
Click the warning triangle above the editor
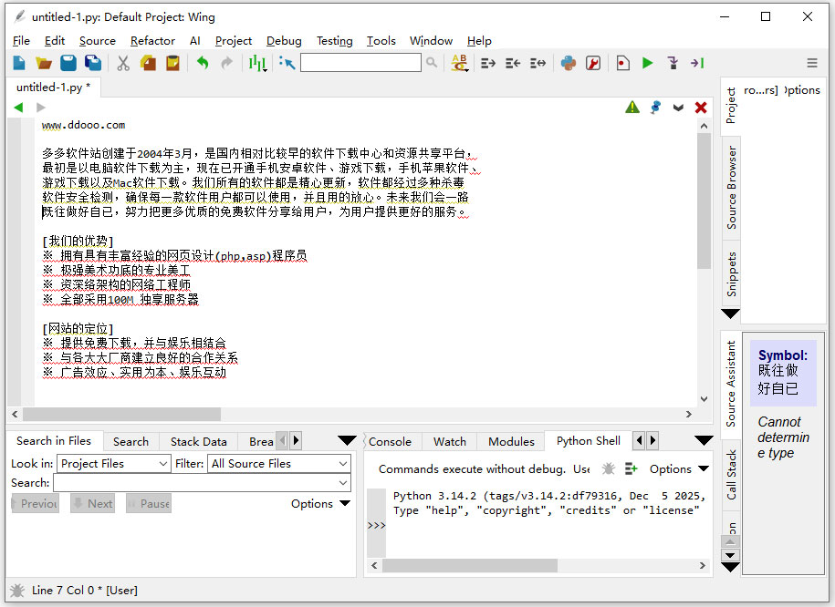[x=632, y=107]
